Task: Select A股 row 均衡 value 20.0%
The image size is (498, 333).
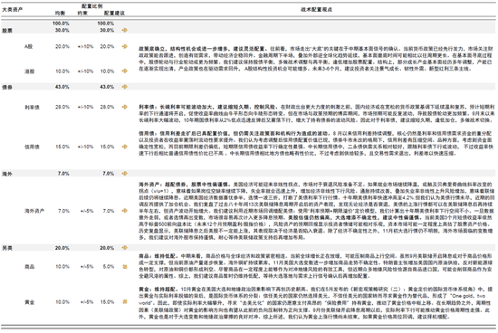Action: (62, 46)
